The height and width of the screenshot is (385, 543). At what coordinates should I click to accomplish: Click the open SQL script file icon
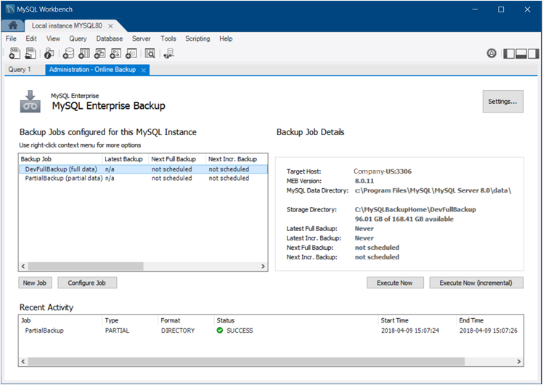click(30, 53)
